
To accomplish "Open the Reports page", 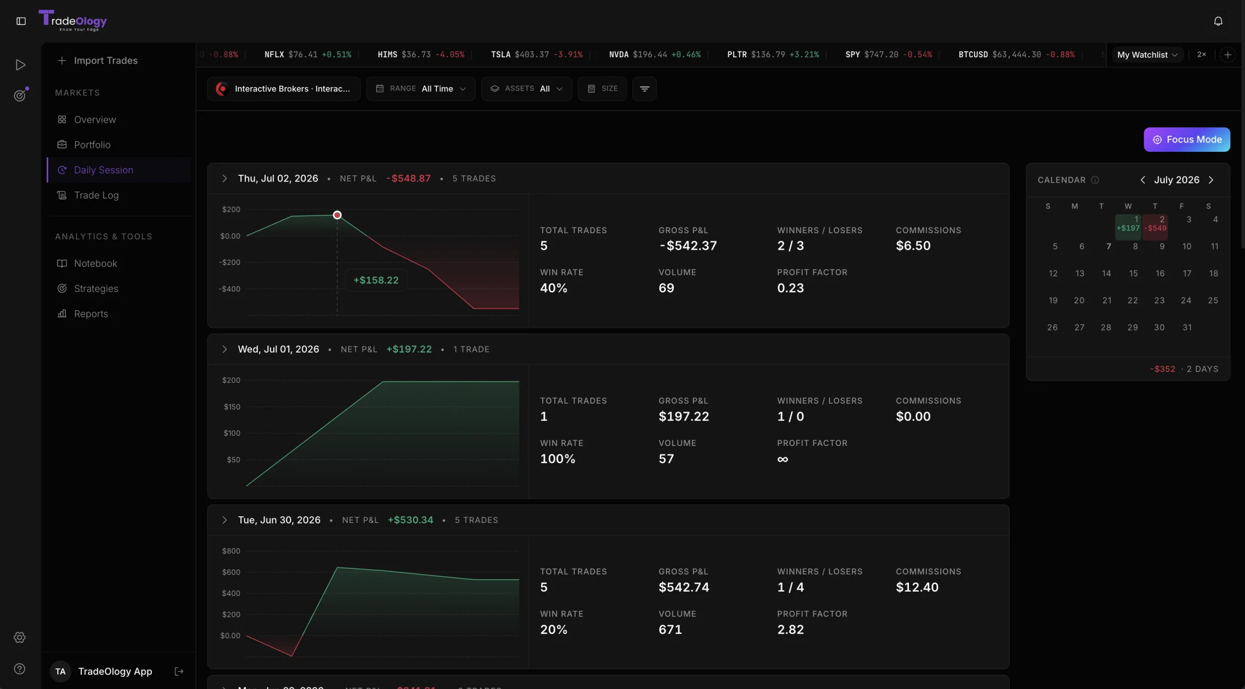I will click(119, 314).
